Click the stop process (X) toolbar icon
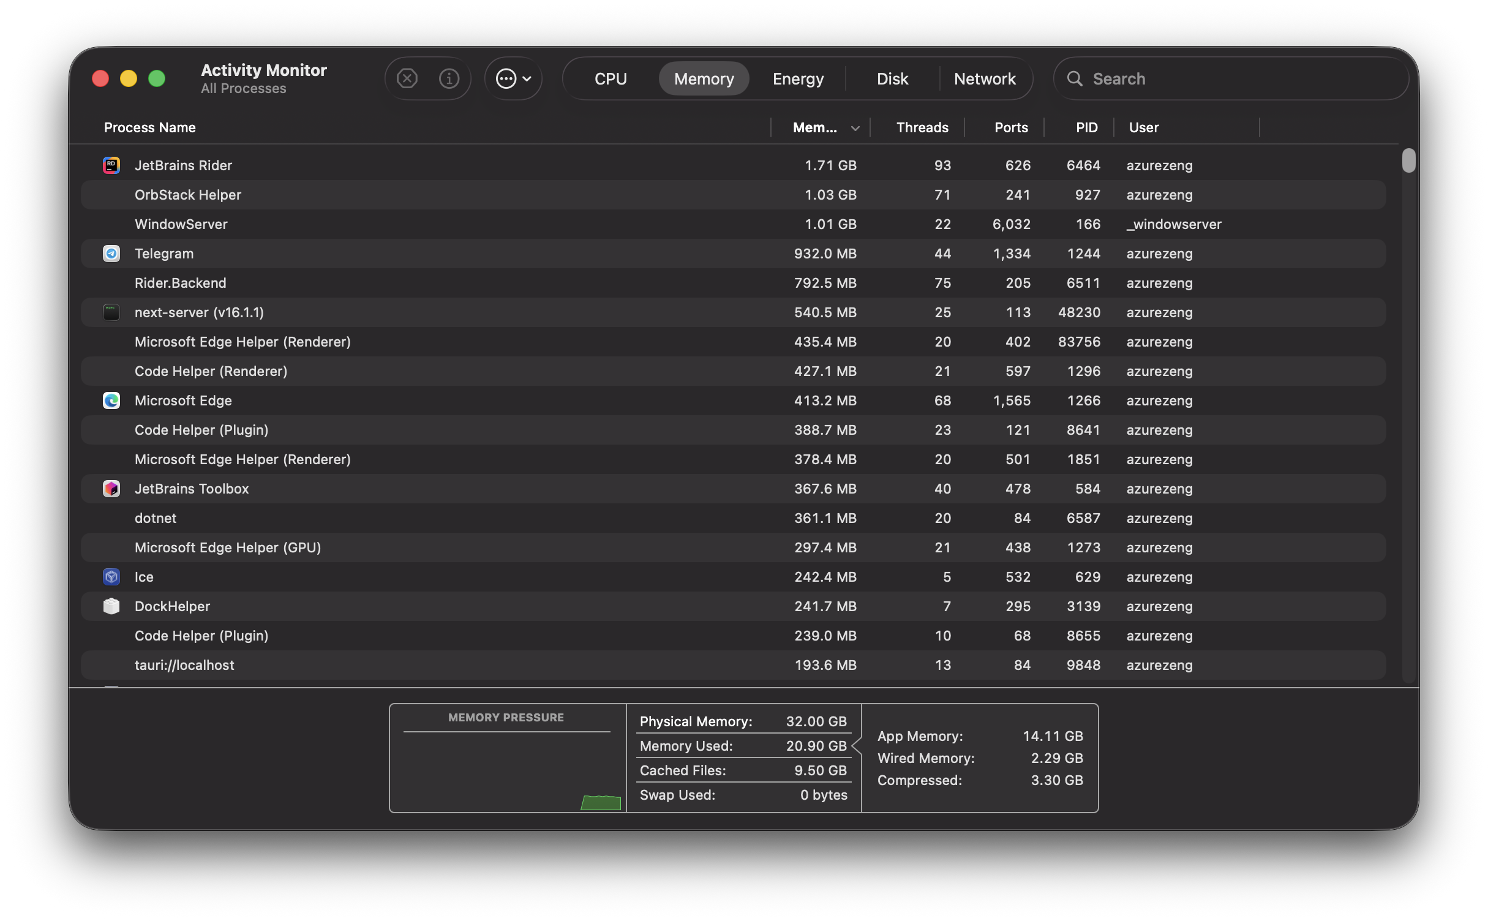This screenshot has width=1488, height=921. pos(407,78)
